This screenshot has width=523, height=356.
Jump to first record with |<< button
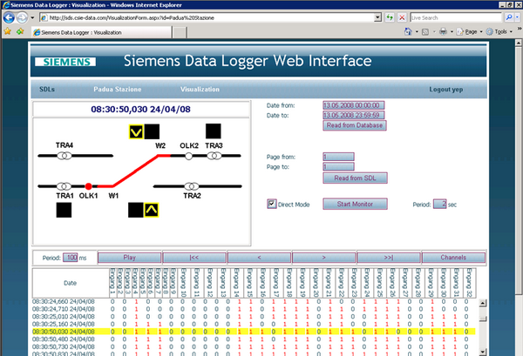194,258
